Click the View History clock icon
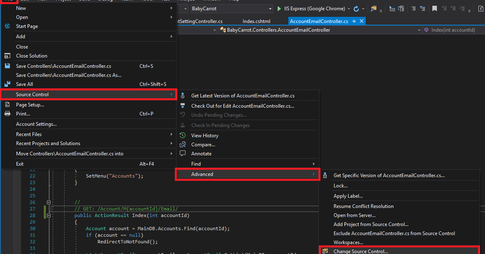485x254 pixels. point(183,135)
